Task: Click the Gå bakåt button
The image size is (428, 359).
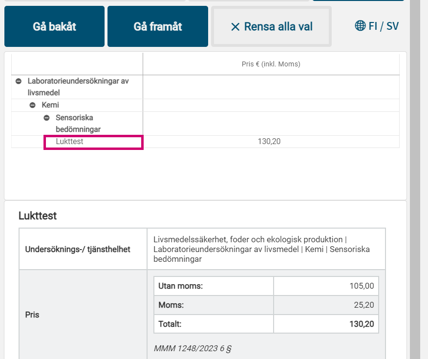Action: (x=54, y=26)
